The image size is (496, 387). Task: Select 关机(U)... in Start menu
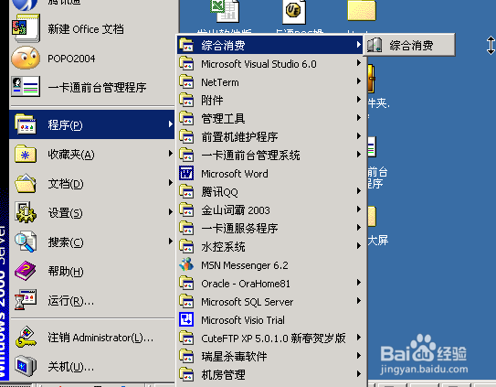(91, 367)
